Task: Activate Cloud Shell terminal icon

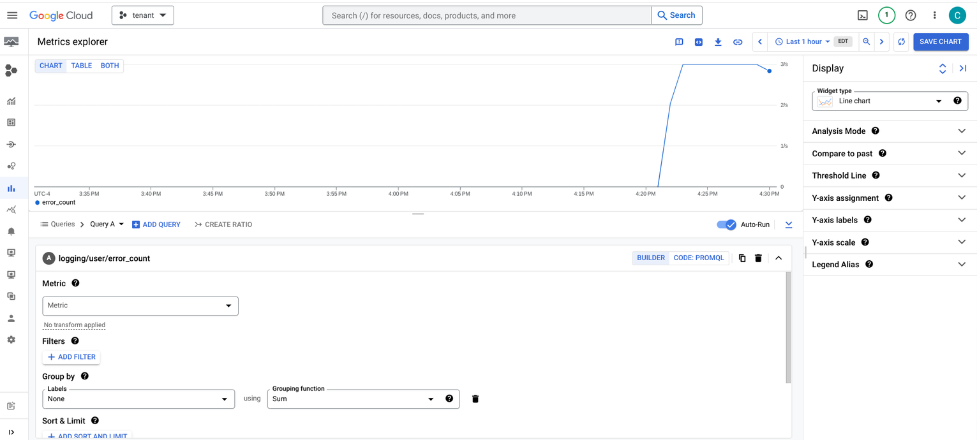Action: point(862,15)
